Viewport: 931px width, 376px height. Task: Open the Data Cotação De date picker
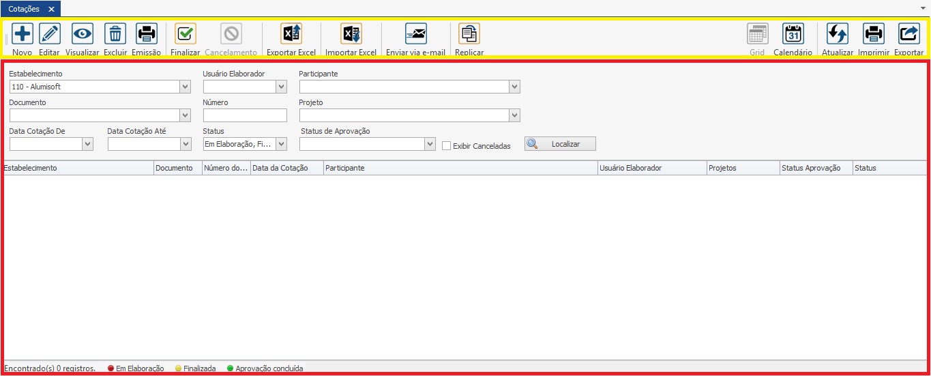87,144
